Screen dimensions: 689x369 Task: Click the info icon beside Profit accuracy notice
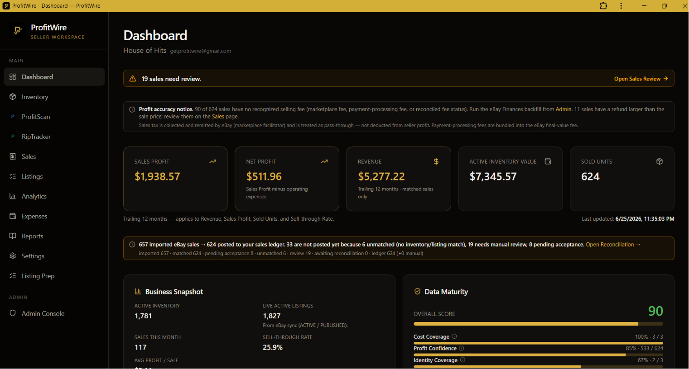[132, 109]
